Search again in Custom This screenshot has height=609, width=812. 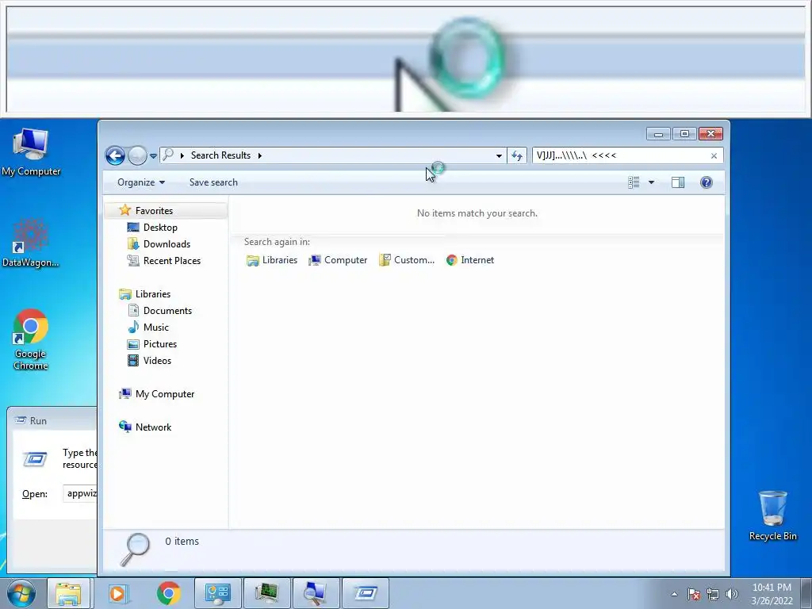point(407,260)
